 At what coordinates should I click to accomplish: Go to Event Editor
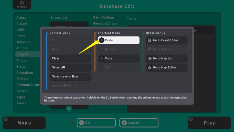tap(166, 40)
